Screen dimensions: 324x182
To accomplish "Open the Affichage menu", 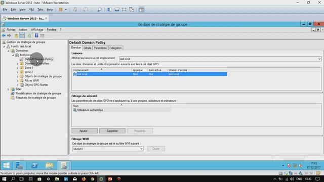I will click(x=37, y=30).
